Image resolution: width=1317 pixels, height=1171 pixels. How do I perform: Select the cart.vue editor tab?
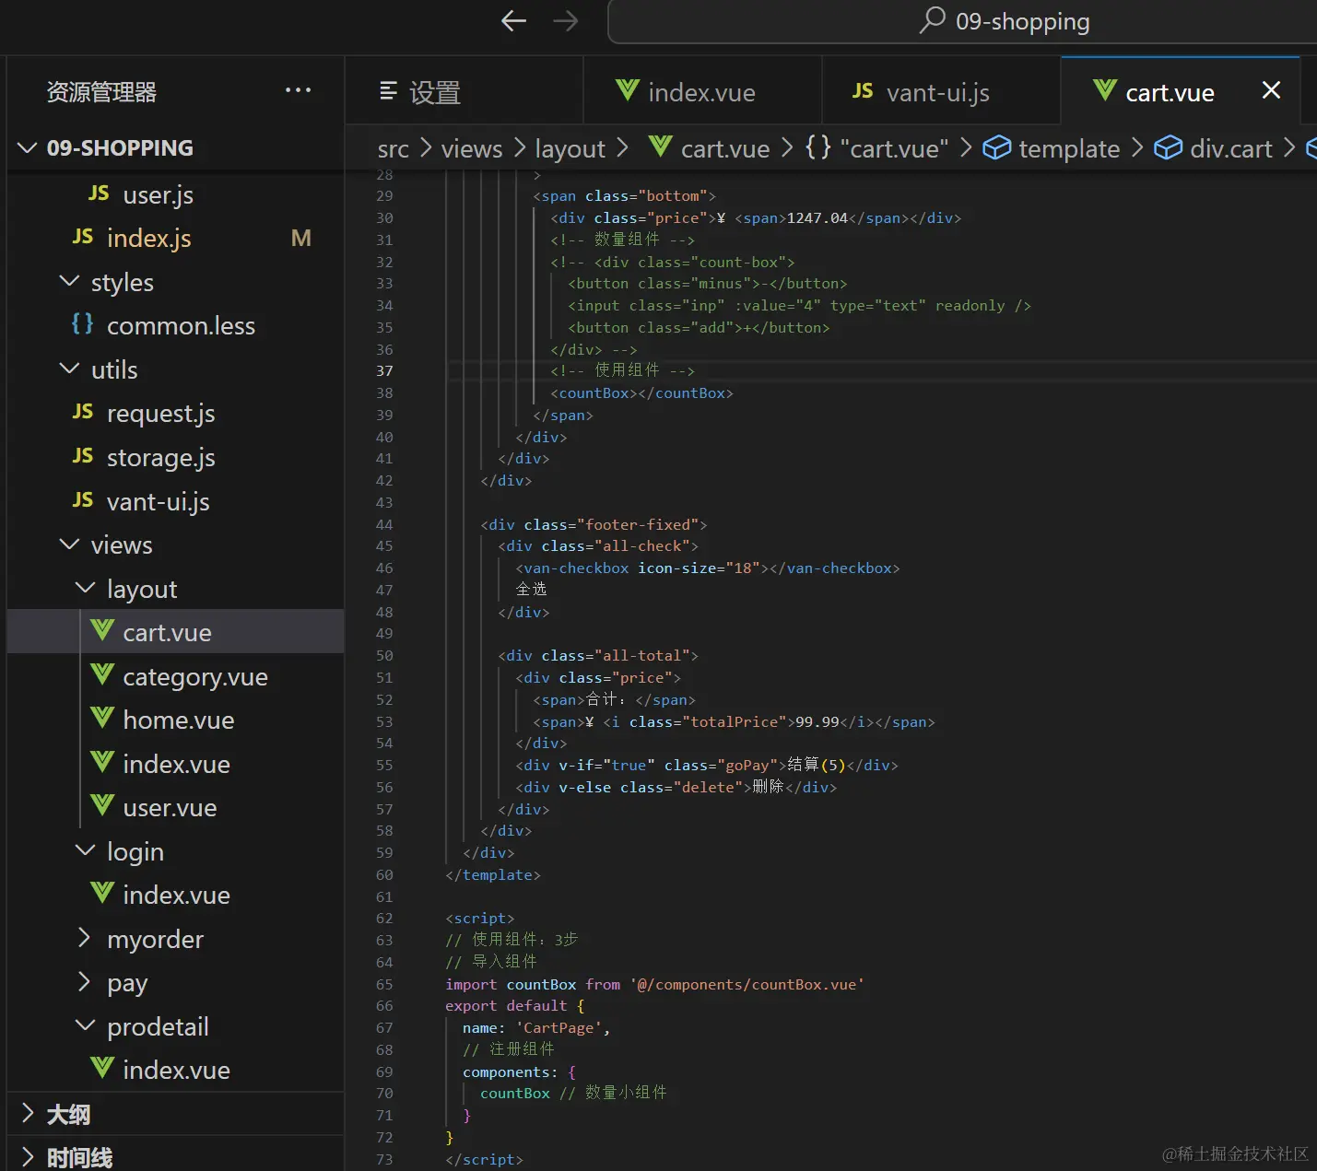[x=1181, y=90]
